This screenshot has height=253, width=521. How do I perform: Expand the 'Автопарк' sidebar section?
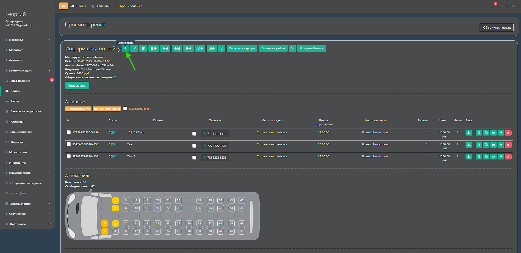27,60
